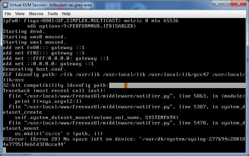Click the Traceback most recent call line
The image size is (249, 156).
(54, 90)
